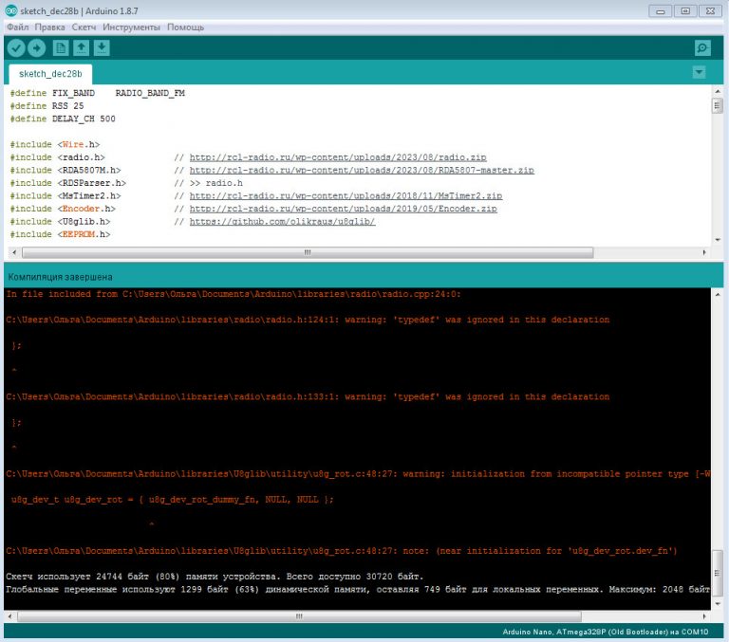Click the Upload arrow button

coord(37,48)
